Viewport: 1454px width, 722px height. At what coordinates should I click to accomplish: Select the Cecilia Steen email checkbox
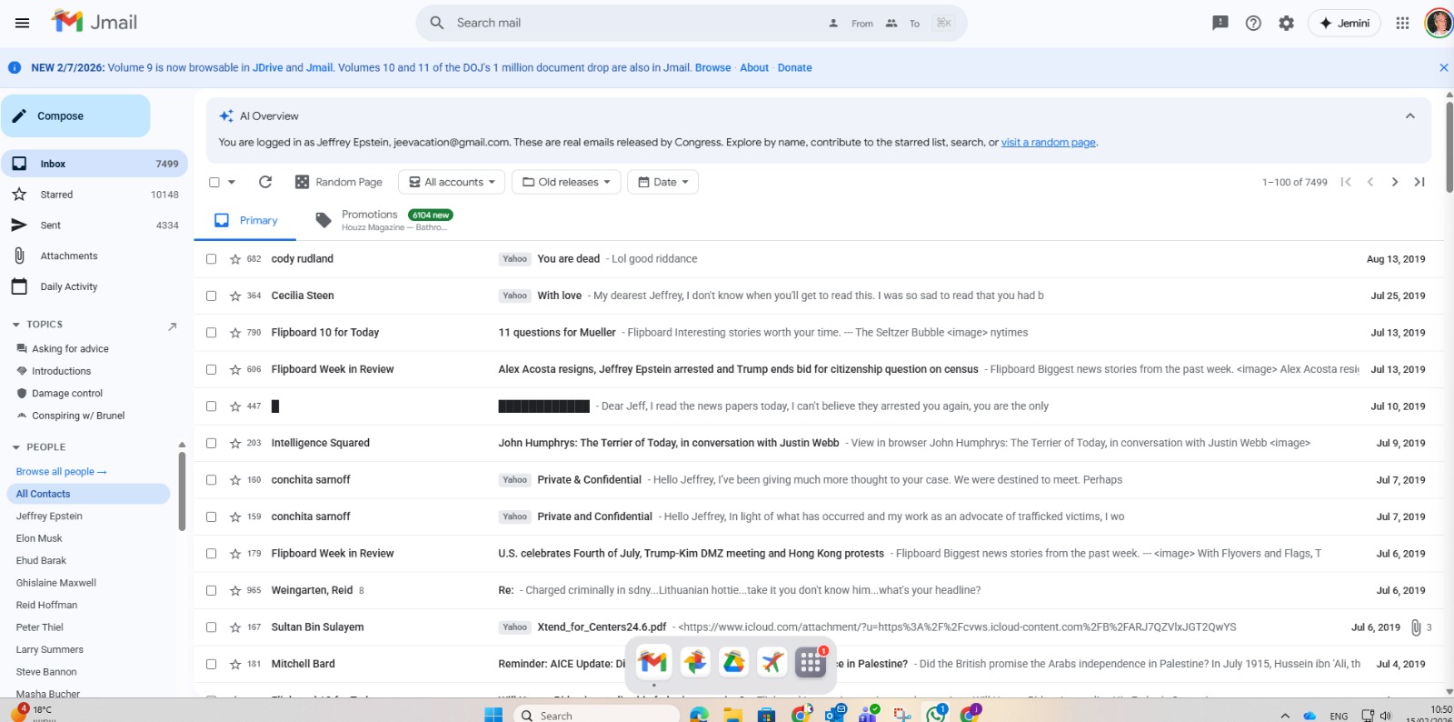(212, 296)
